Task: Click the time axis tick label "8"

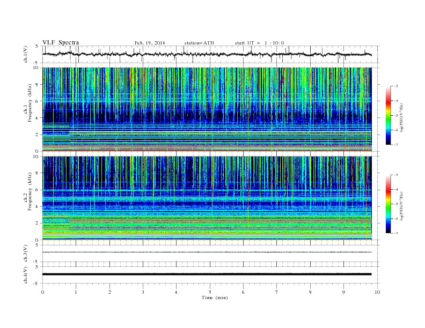Action: click(x=310, y=292)
